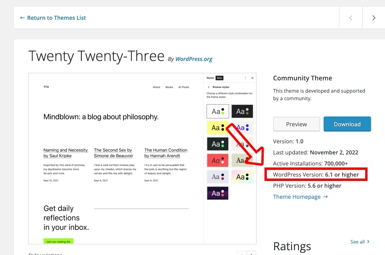
Task: Click next arrow of style variations carousel
Action: (251, 253)
